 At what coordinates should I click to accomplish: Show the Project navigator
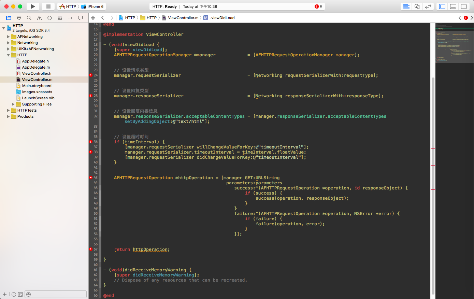click(9, 18)
